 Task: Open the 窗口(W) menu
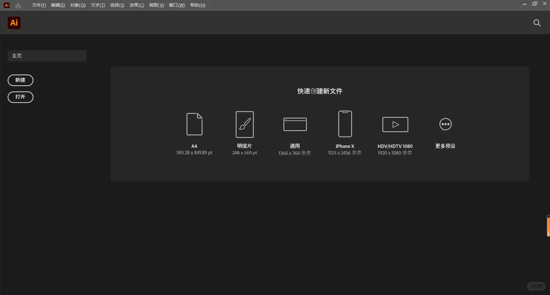click(x=177, y=5)
